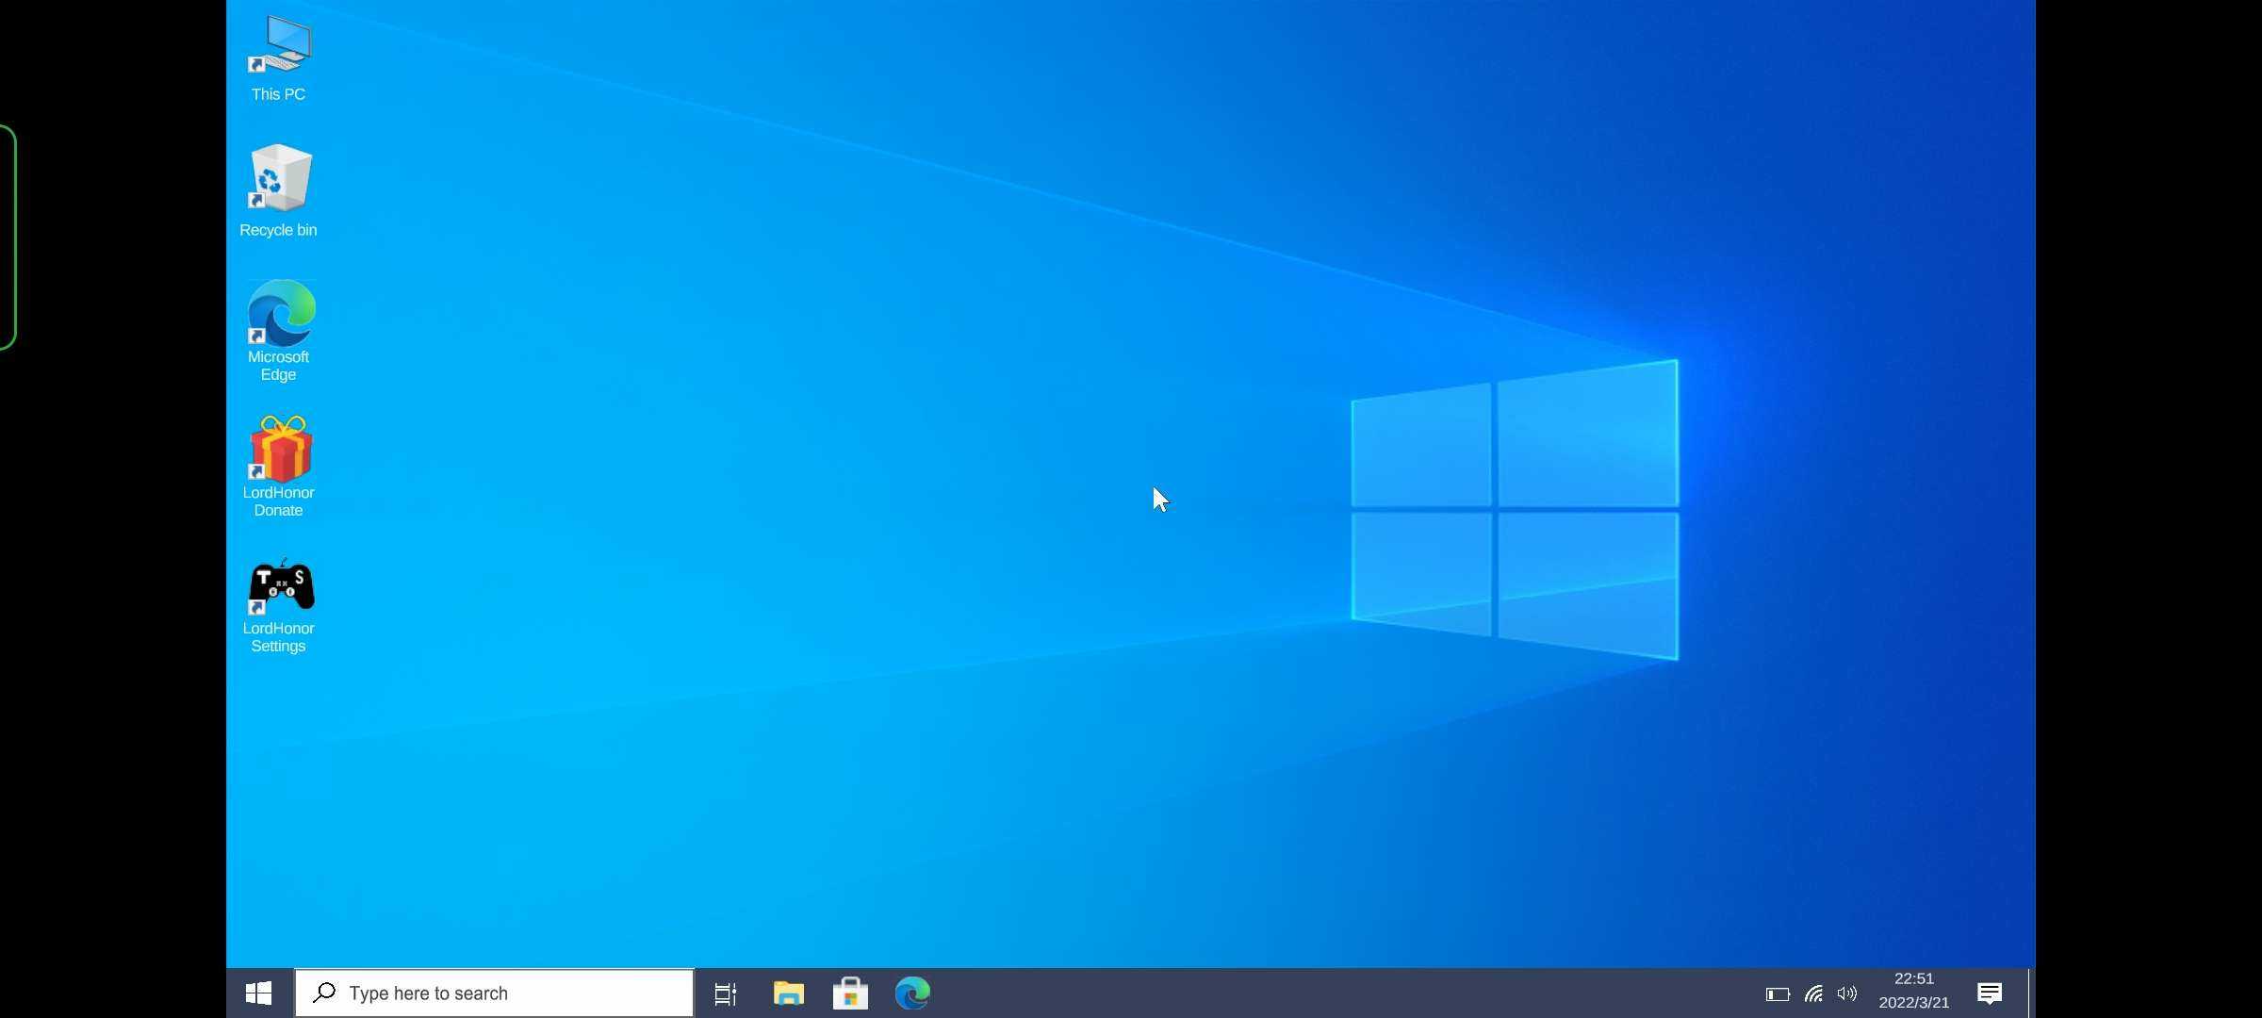Open Microsoft Store from the taskbar
This screenshot has height=1018, width=2262.
850,993
